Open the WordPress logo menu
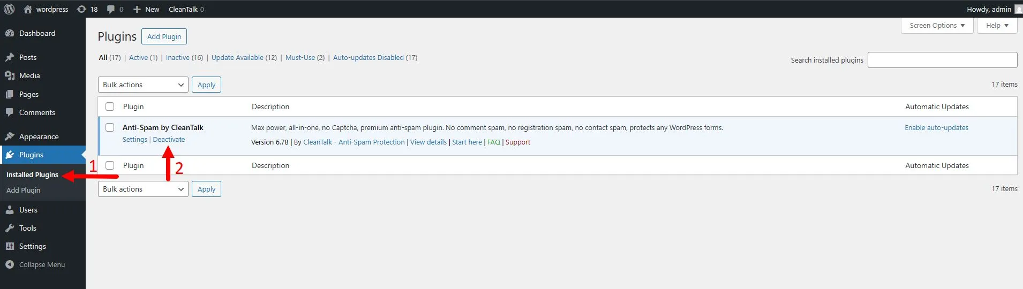Viewport: 1023px width, 289px height. (x=9, y=9)
